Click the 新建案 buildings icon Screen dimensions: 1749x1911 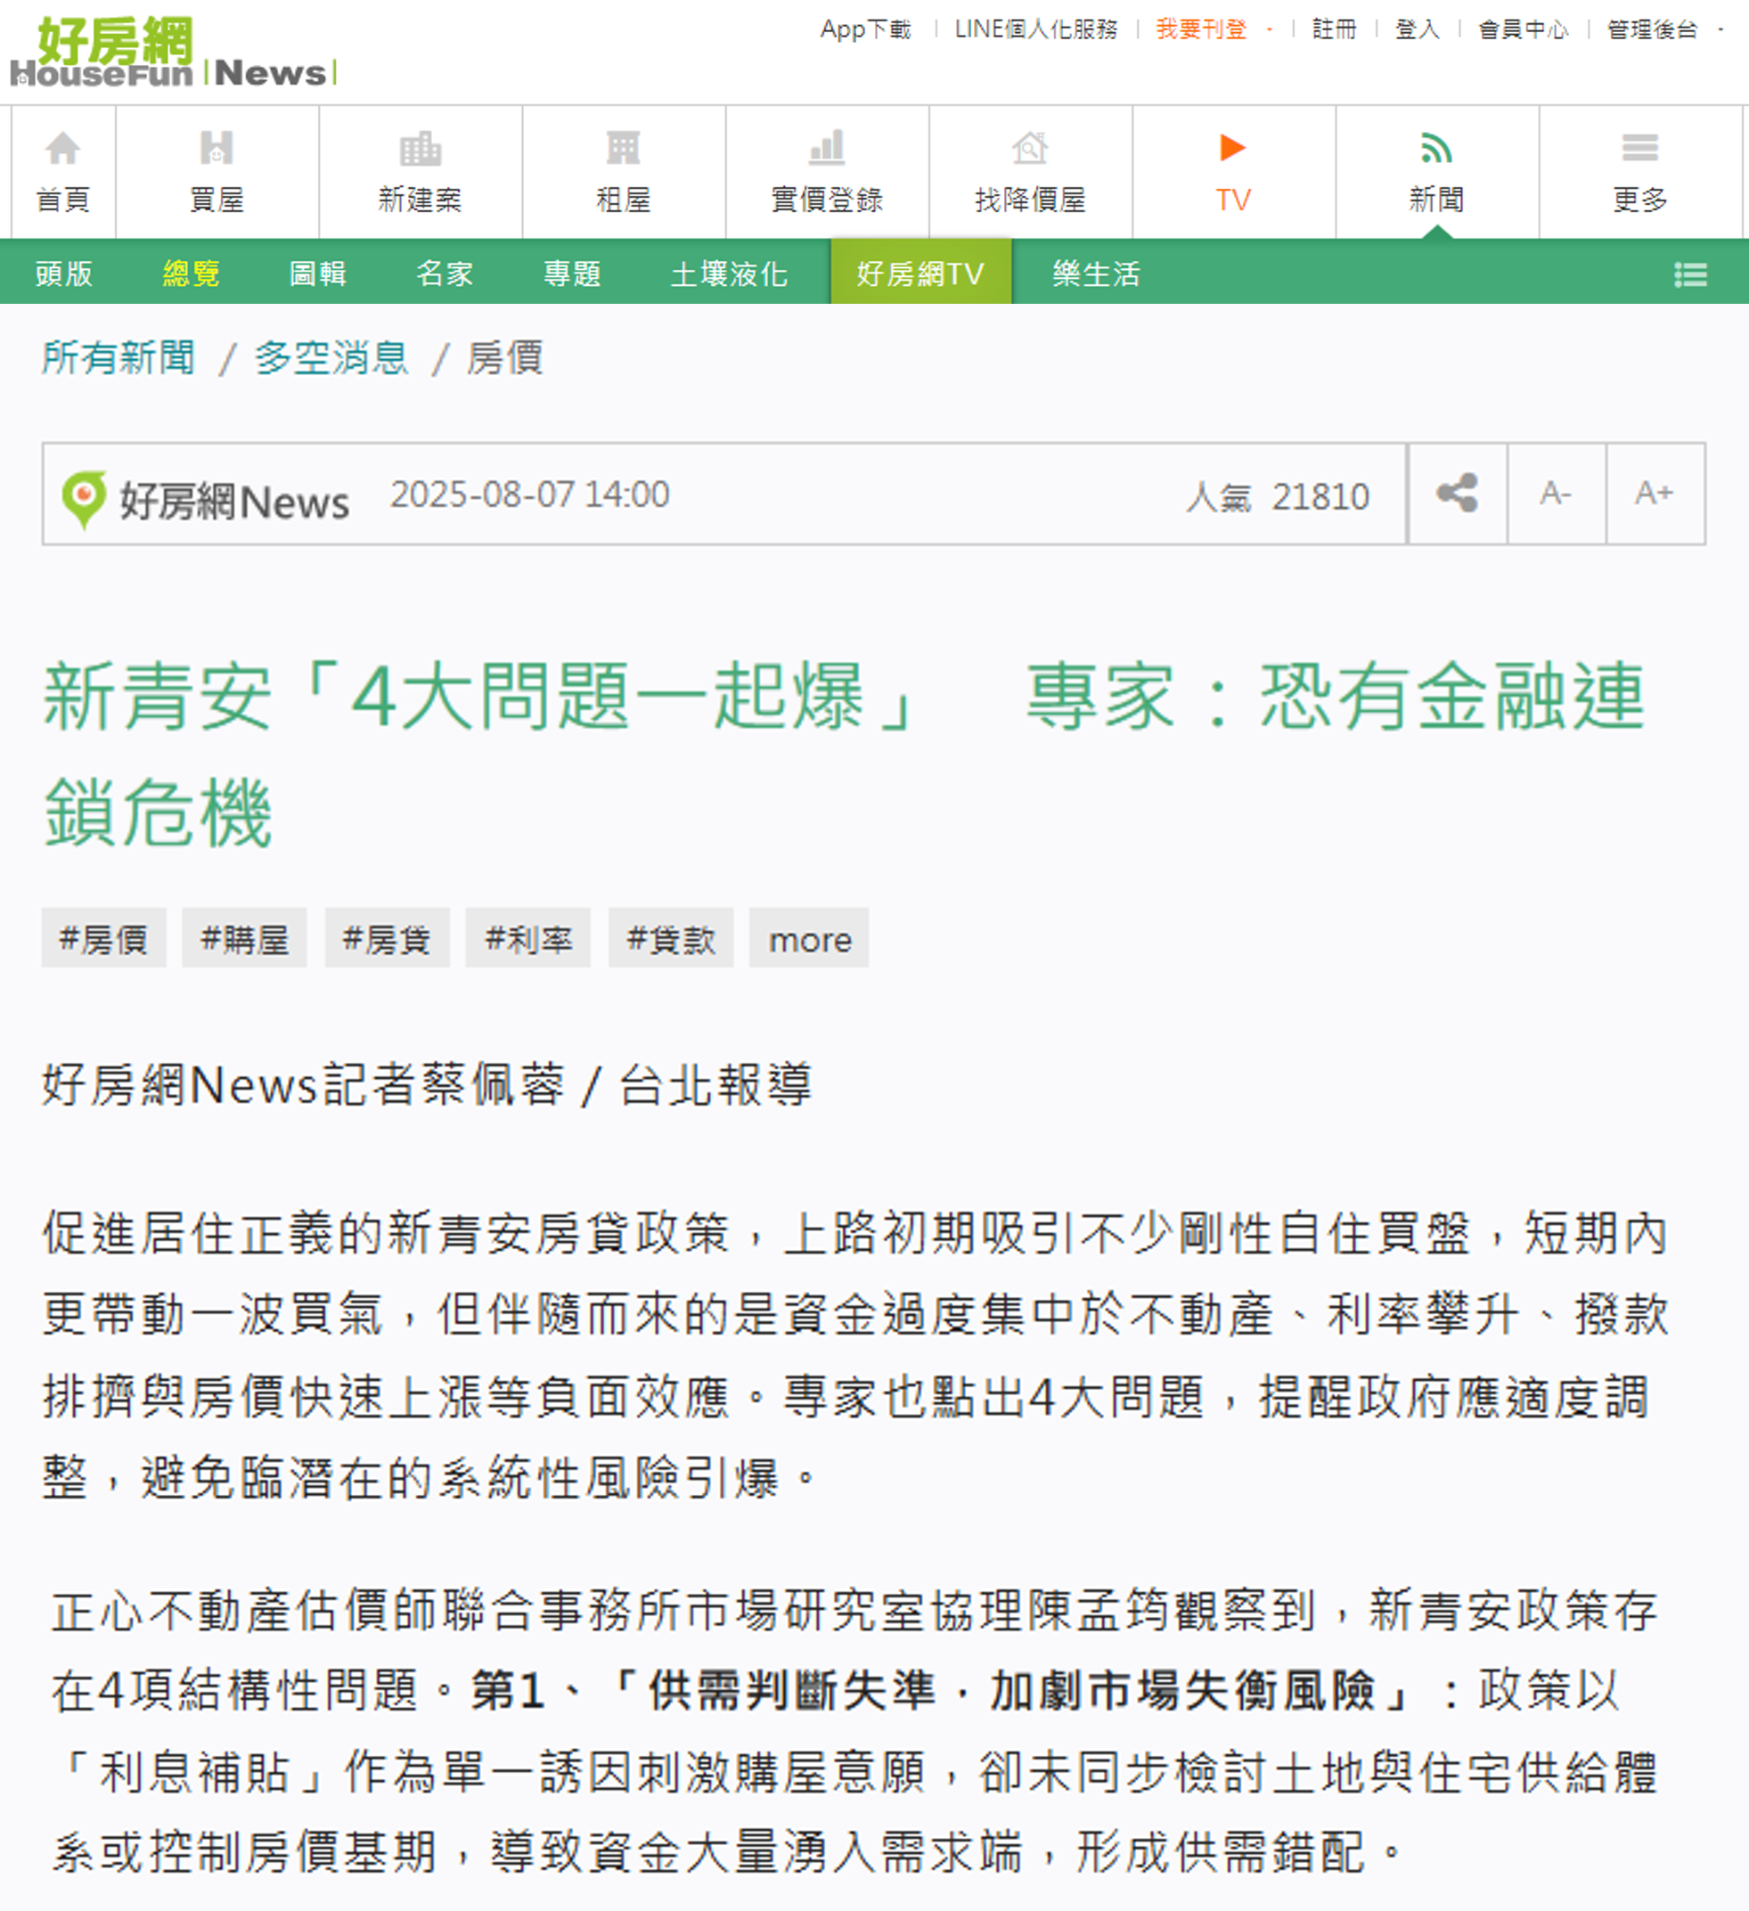point(420,148)
